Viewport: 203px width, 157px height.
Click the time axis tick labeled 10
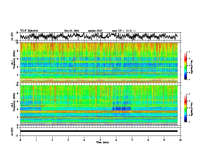click(180, 140)
